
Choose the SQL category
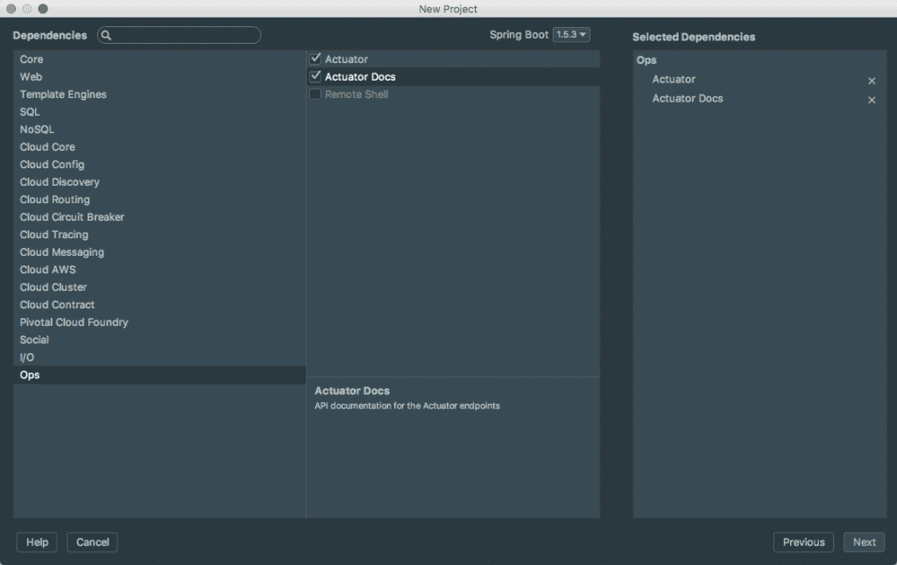click(x=30, y=112)
